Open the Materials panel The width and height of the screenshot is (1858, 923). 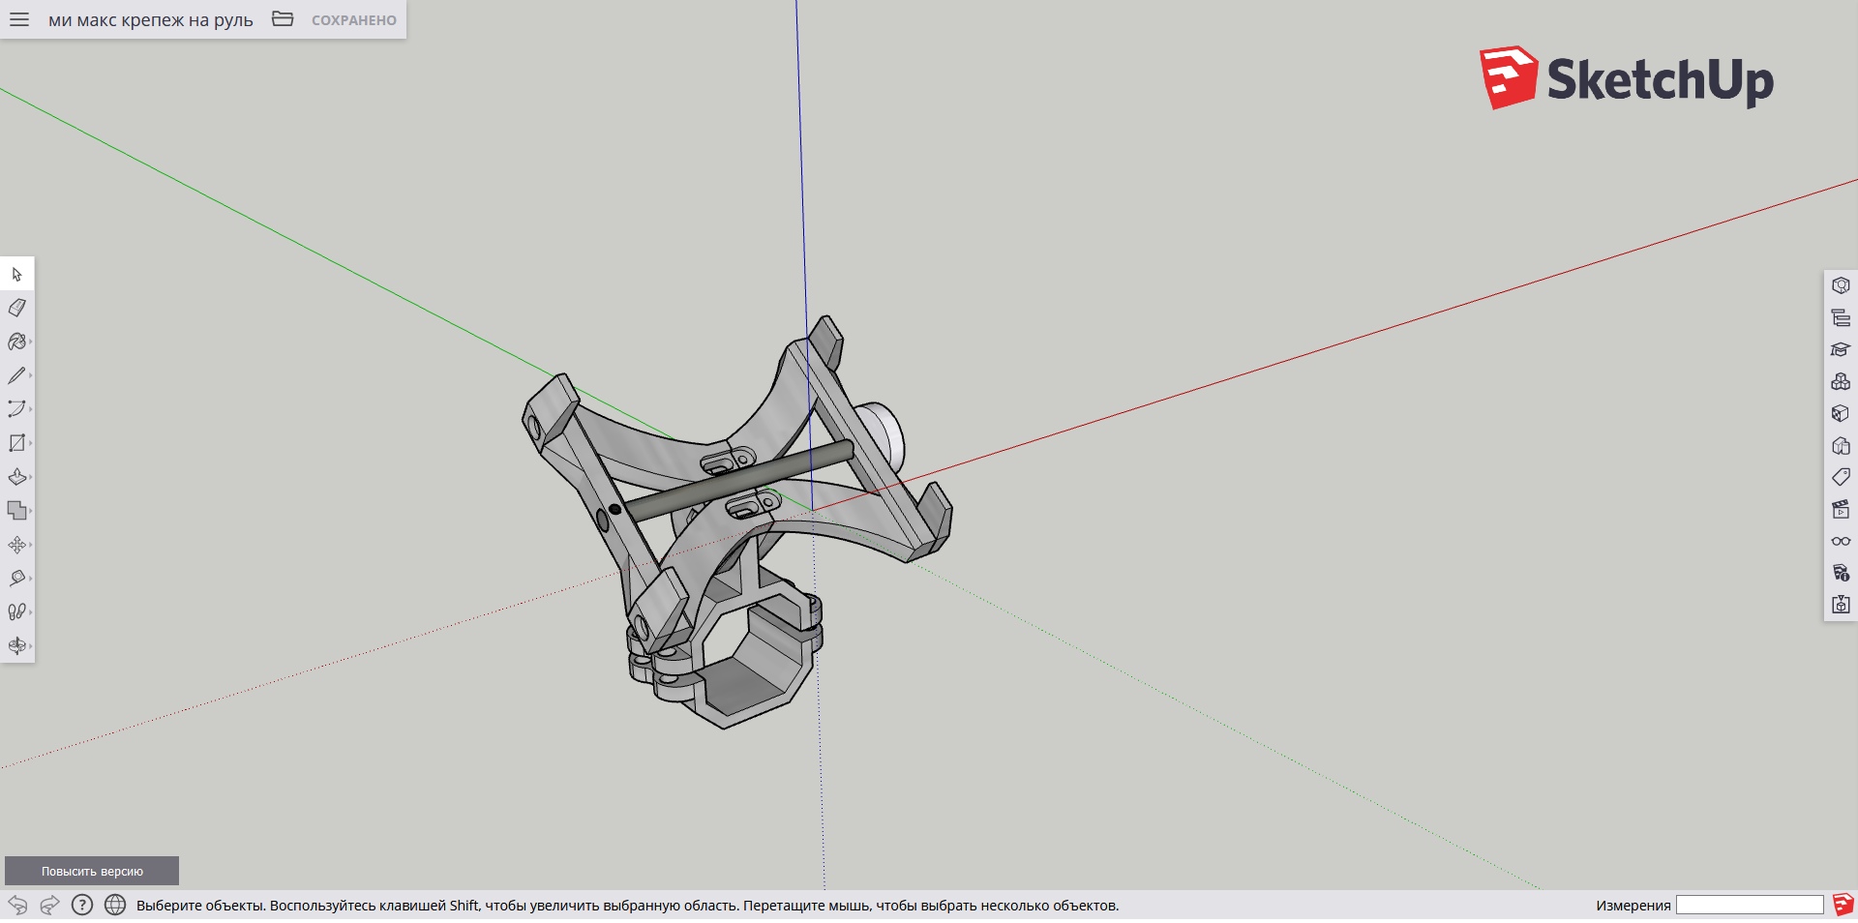pos(1841,413)
